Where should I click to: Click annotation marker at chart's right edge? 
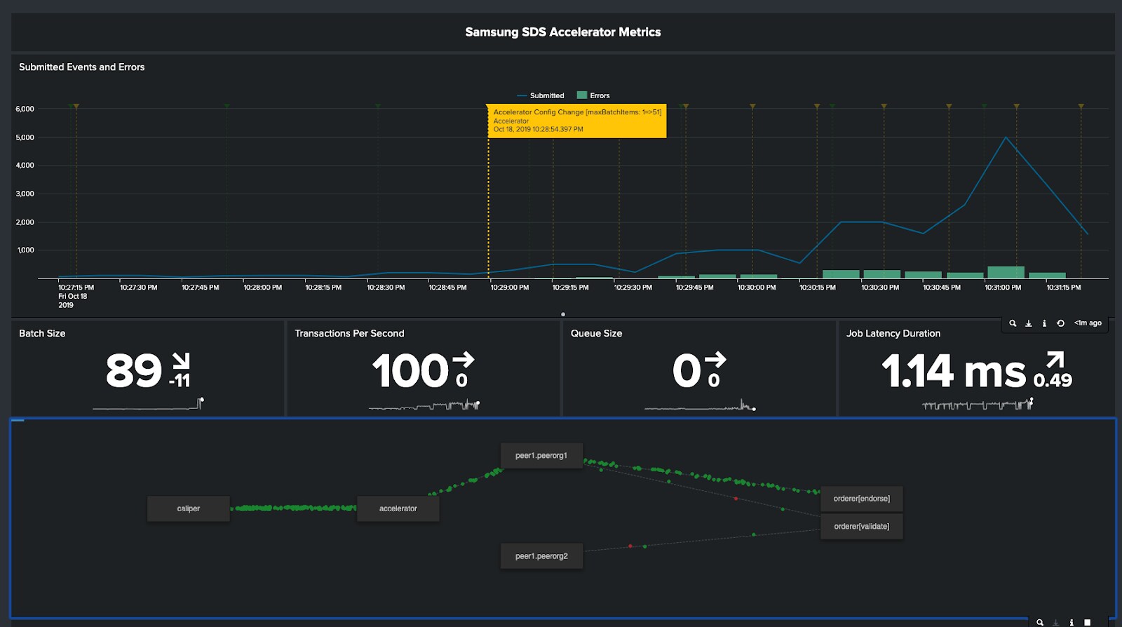point(1081,107)
